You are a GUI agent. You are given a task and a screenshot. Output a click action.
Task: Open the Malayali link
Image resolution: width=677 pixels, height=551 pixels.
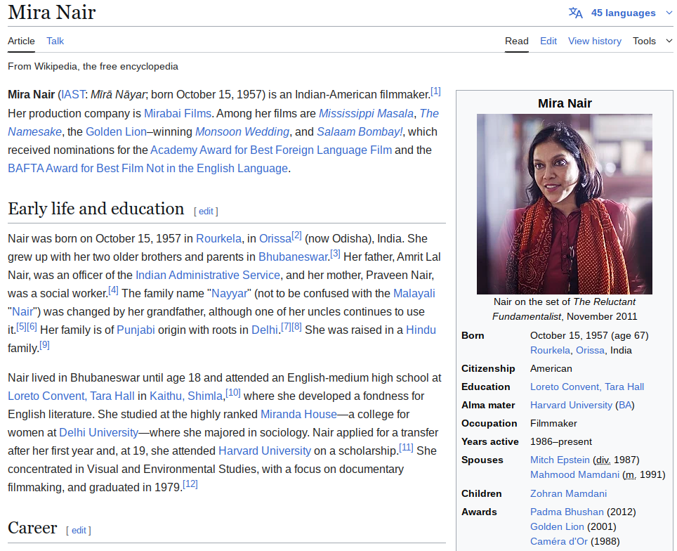click(x=414, y=294)
